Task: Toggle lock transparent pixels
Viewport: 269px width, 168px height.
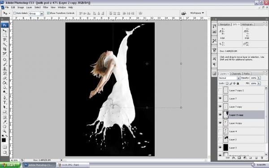Action: [x=227, y=83]
